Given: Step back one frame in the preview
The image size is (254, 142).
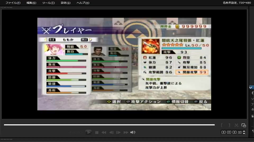Looking at the screenshot, I should (111, 133).
